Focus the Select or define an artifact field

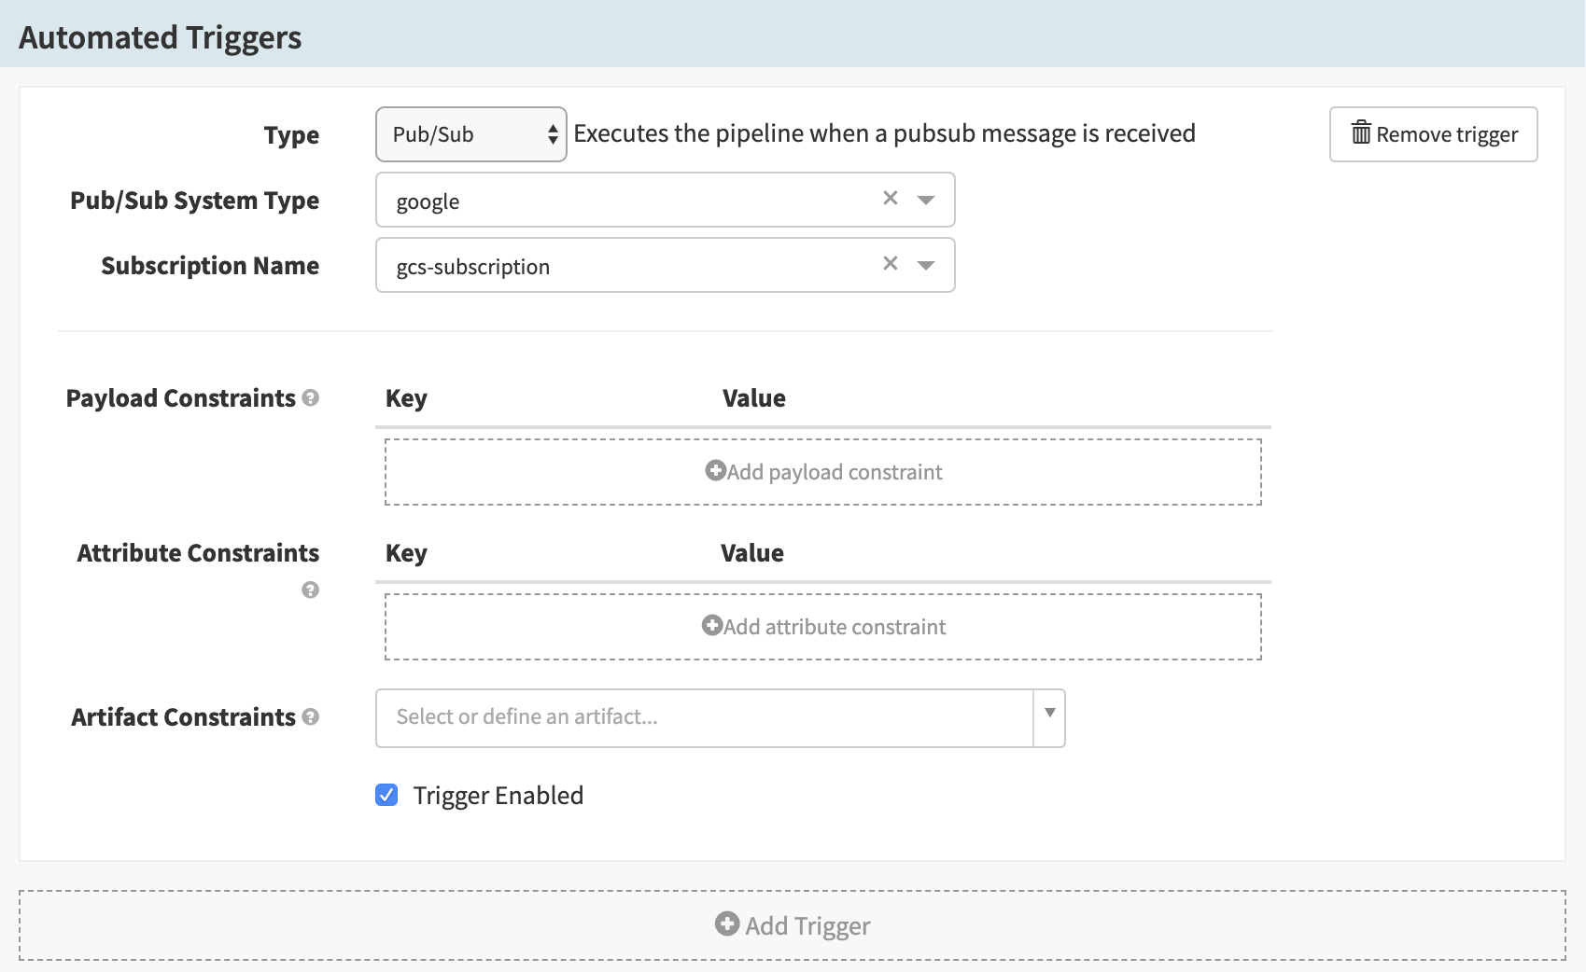pos(704,717)
